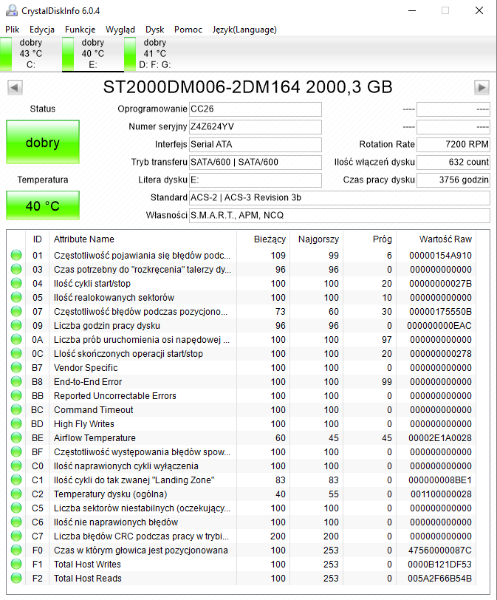Click the power-on count field 632 count
497x600 pixels.
click(453, 163)
